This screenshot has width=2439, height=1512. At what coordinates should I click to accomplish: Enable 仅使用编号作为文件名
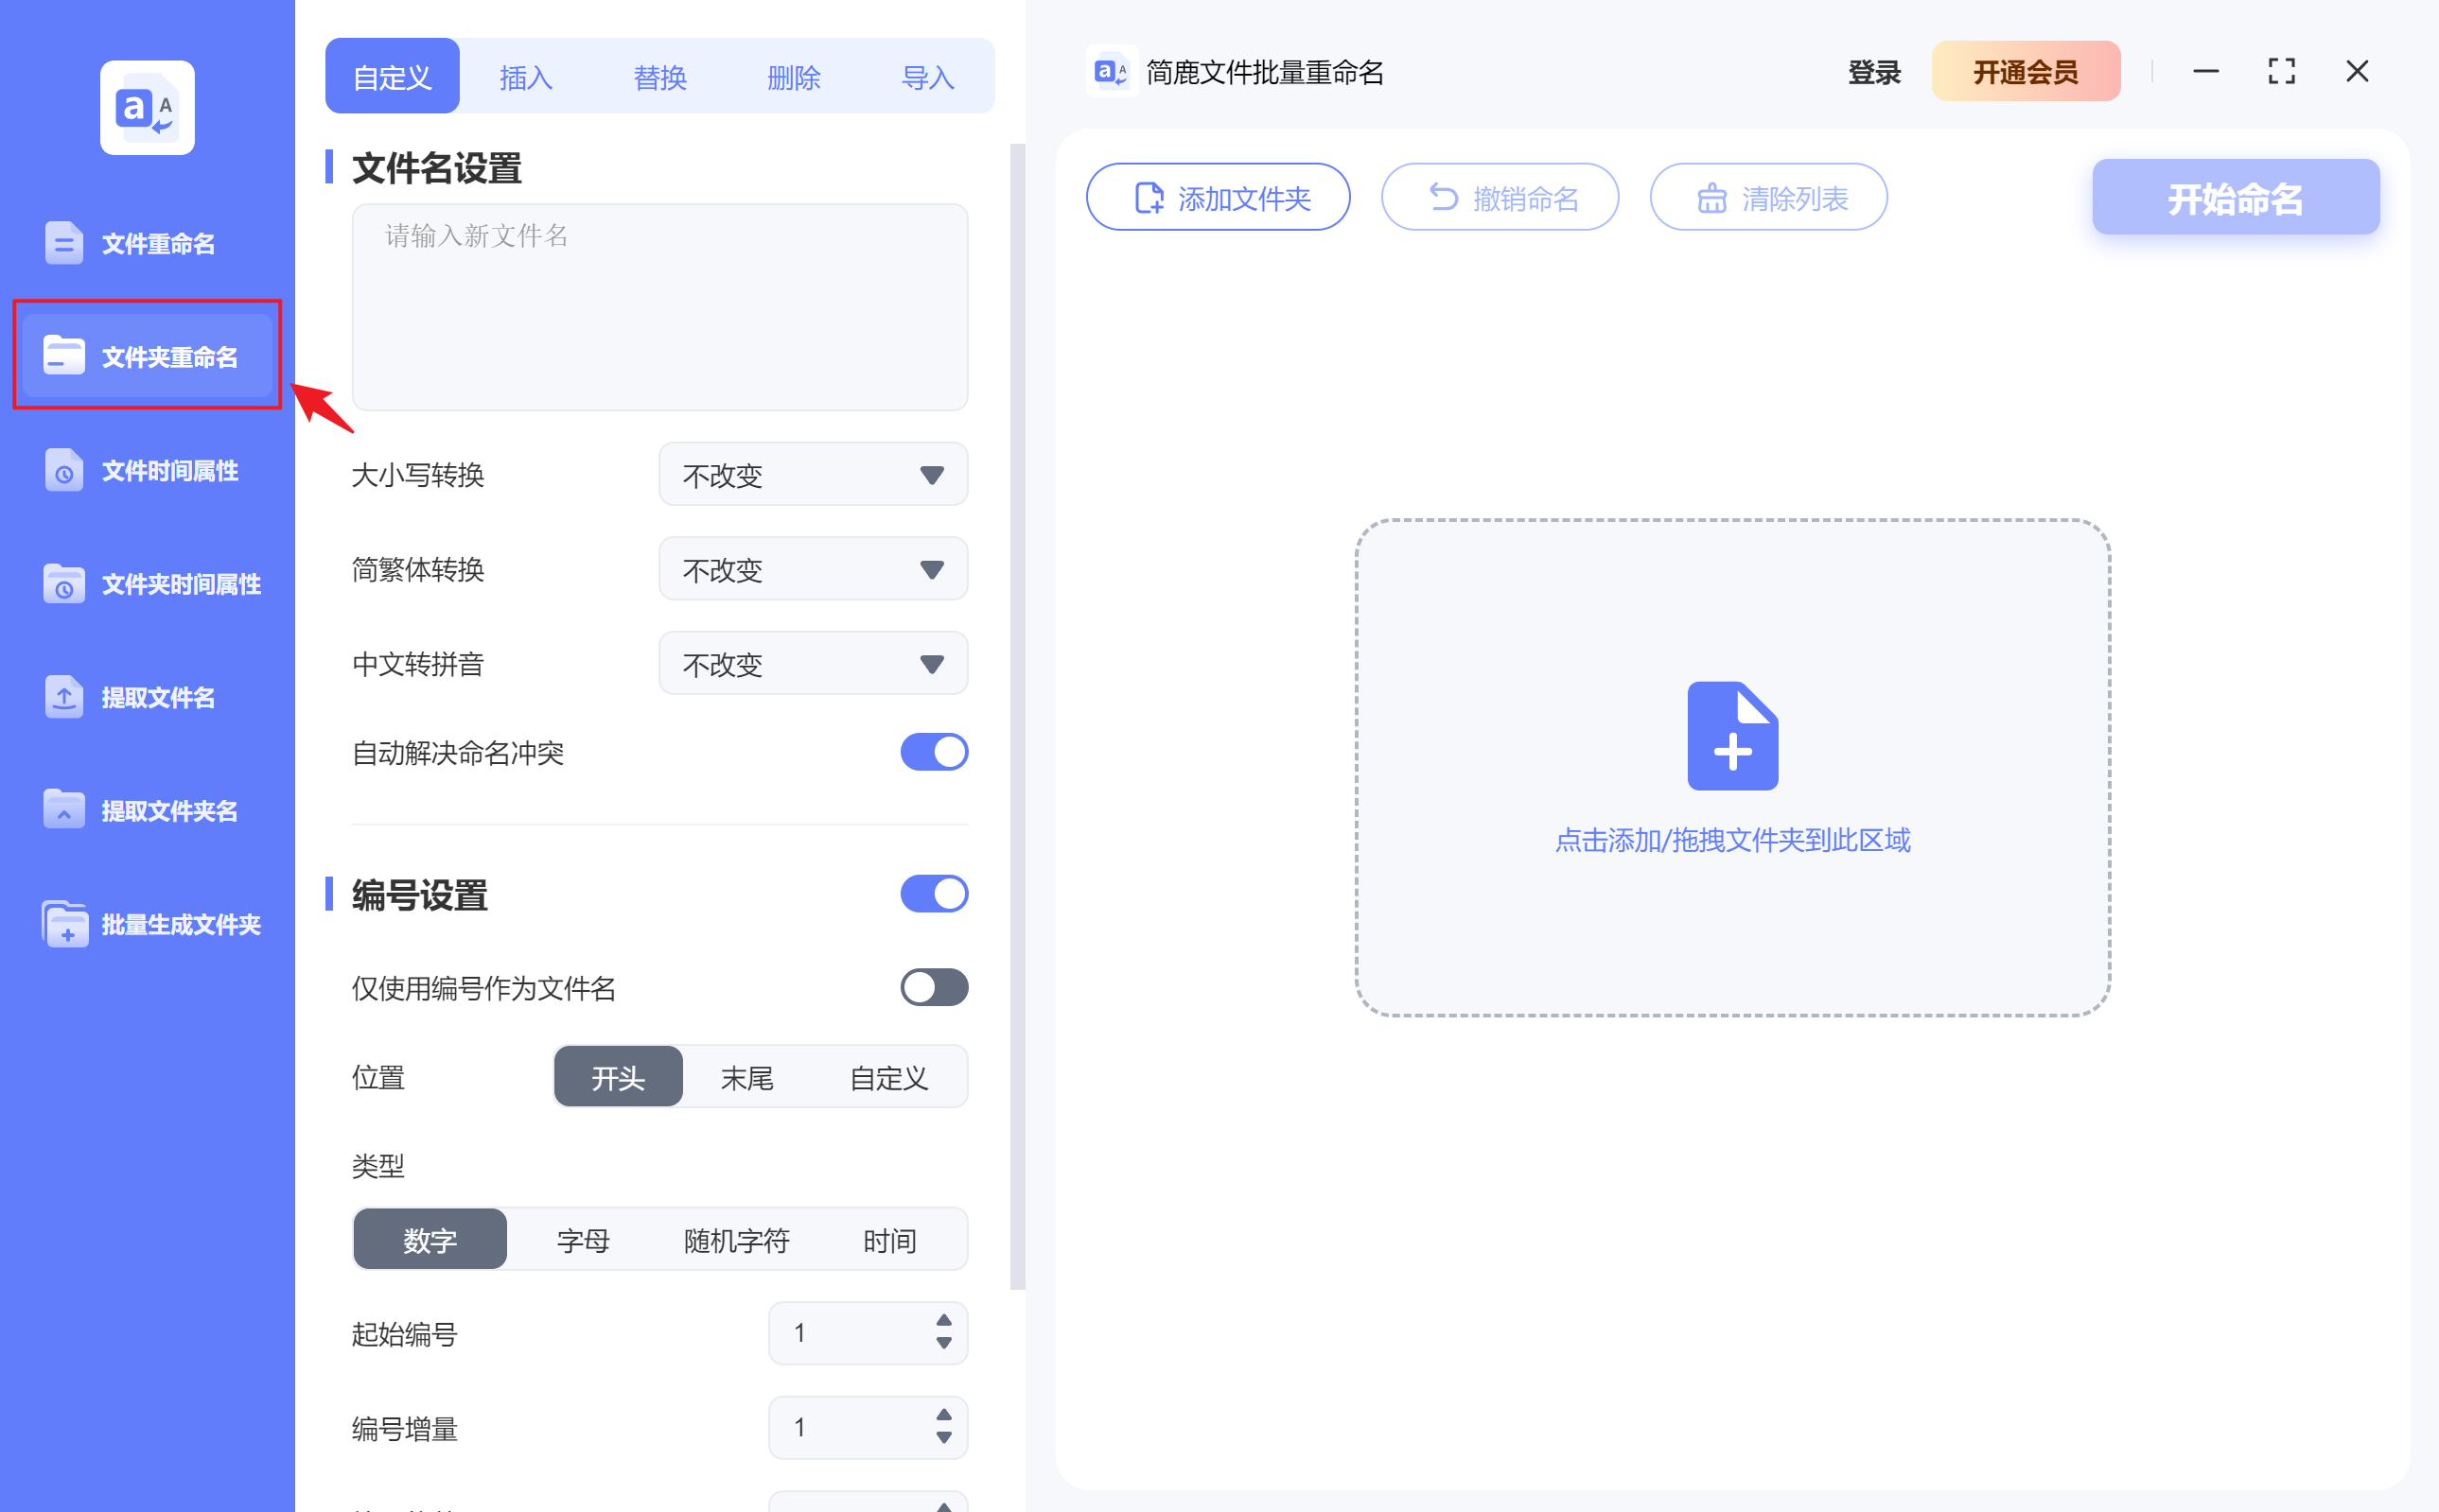[934, 988]
